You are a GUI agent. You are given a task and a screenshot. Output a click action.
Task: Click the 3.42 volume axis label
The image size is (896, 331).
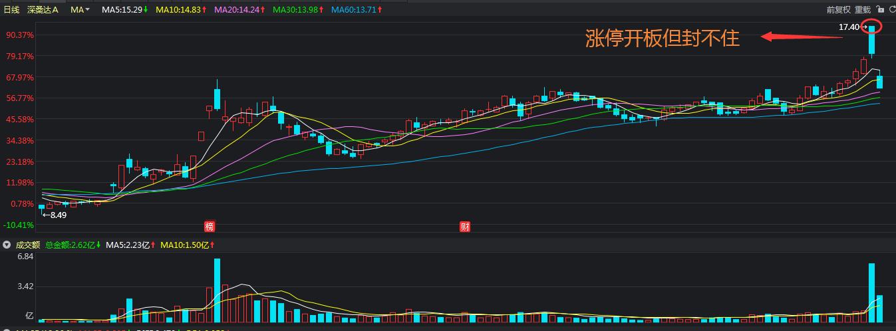point(26,286)
